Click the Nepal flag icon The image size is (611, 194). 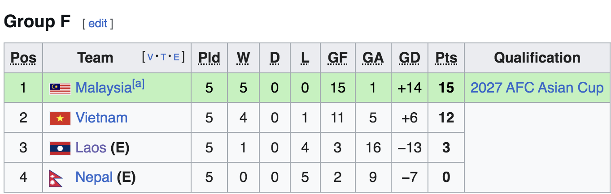pos(56,178)
